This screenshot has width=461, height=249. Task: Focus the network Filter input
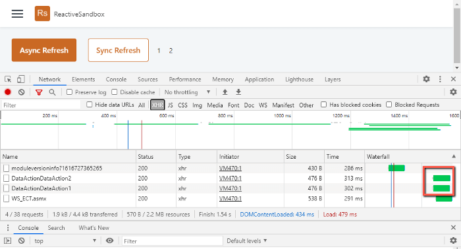point(41,105)
